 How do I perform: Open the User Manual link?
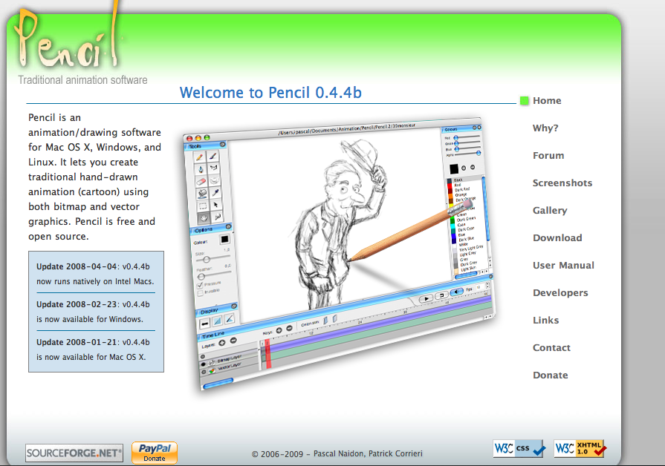pyautogui.click(x=563, y=265)
